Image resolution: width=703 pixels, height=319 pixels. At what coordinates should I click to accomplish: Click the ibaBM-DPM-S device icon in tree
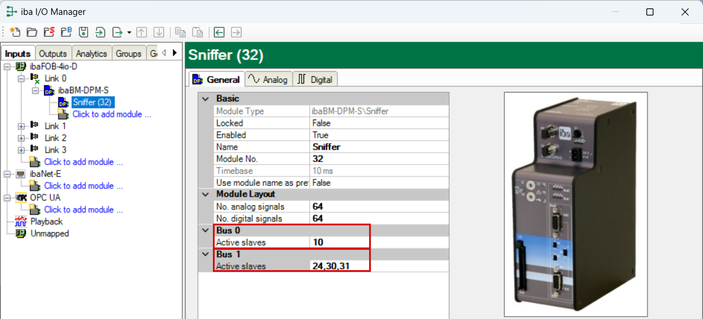(x=49, y=91)
